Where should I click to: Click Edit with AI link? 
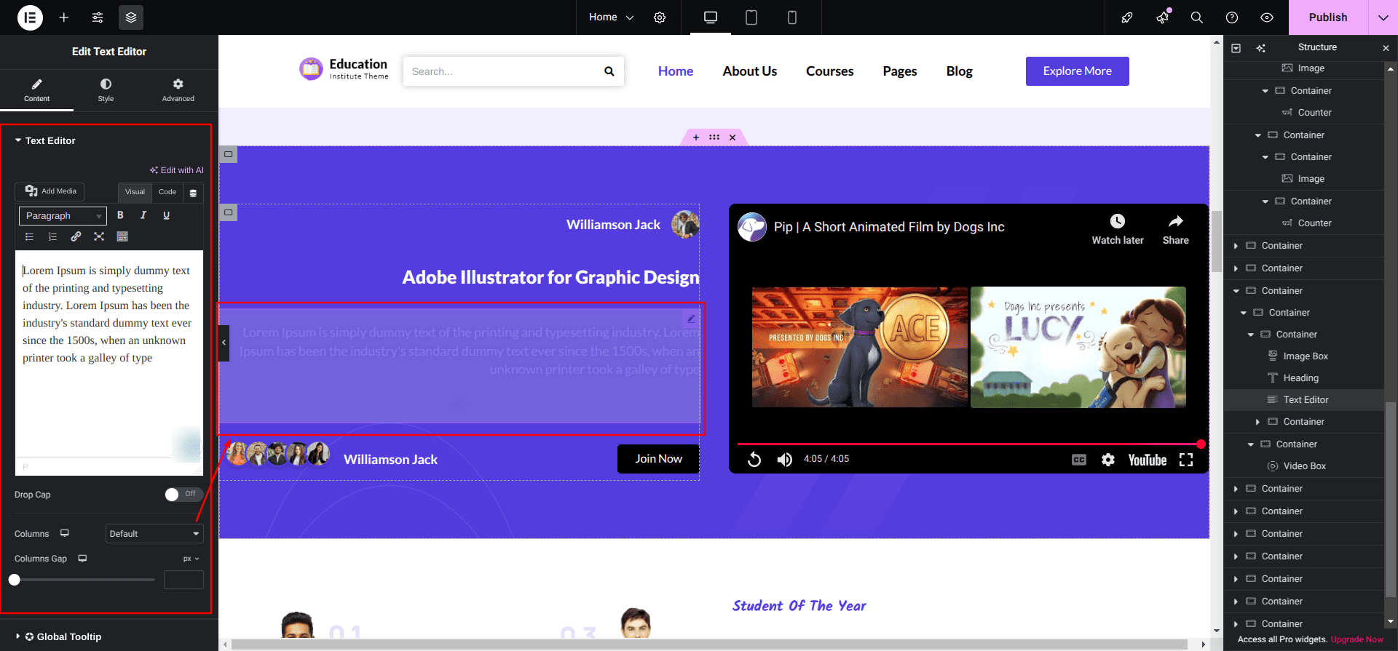[177, 170]
